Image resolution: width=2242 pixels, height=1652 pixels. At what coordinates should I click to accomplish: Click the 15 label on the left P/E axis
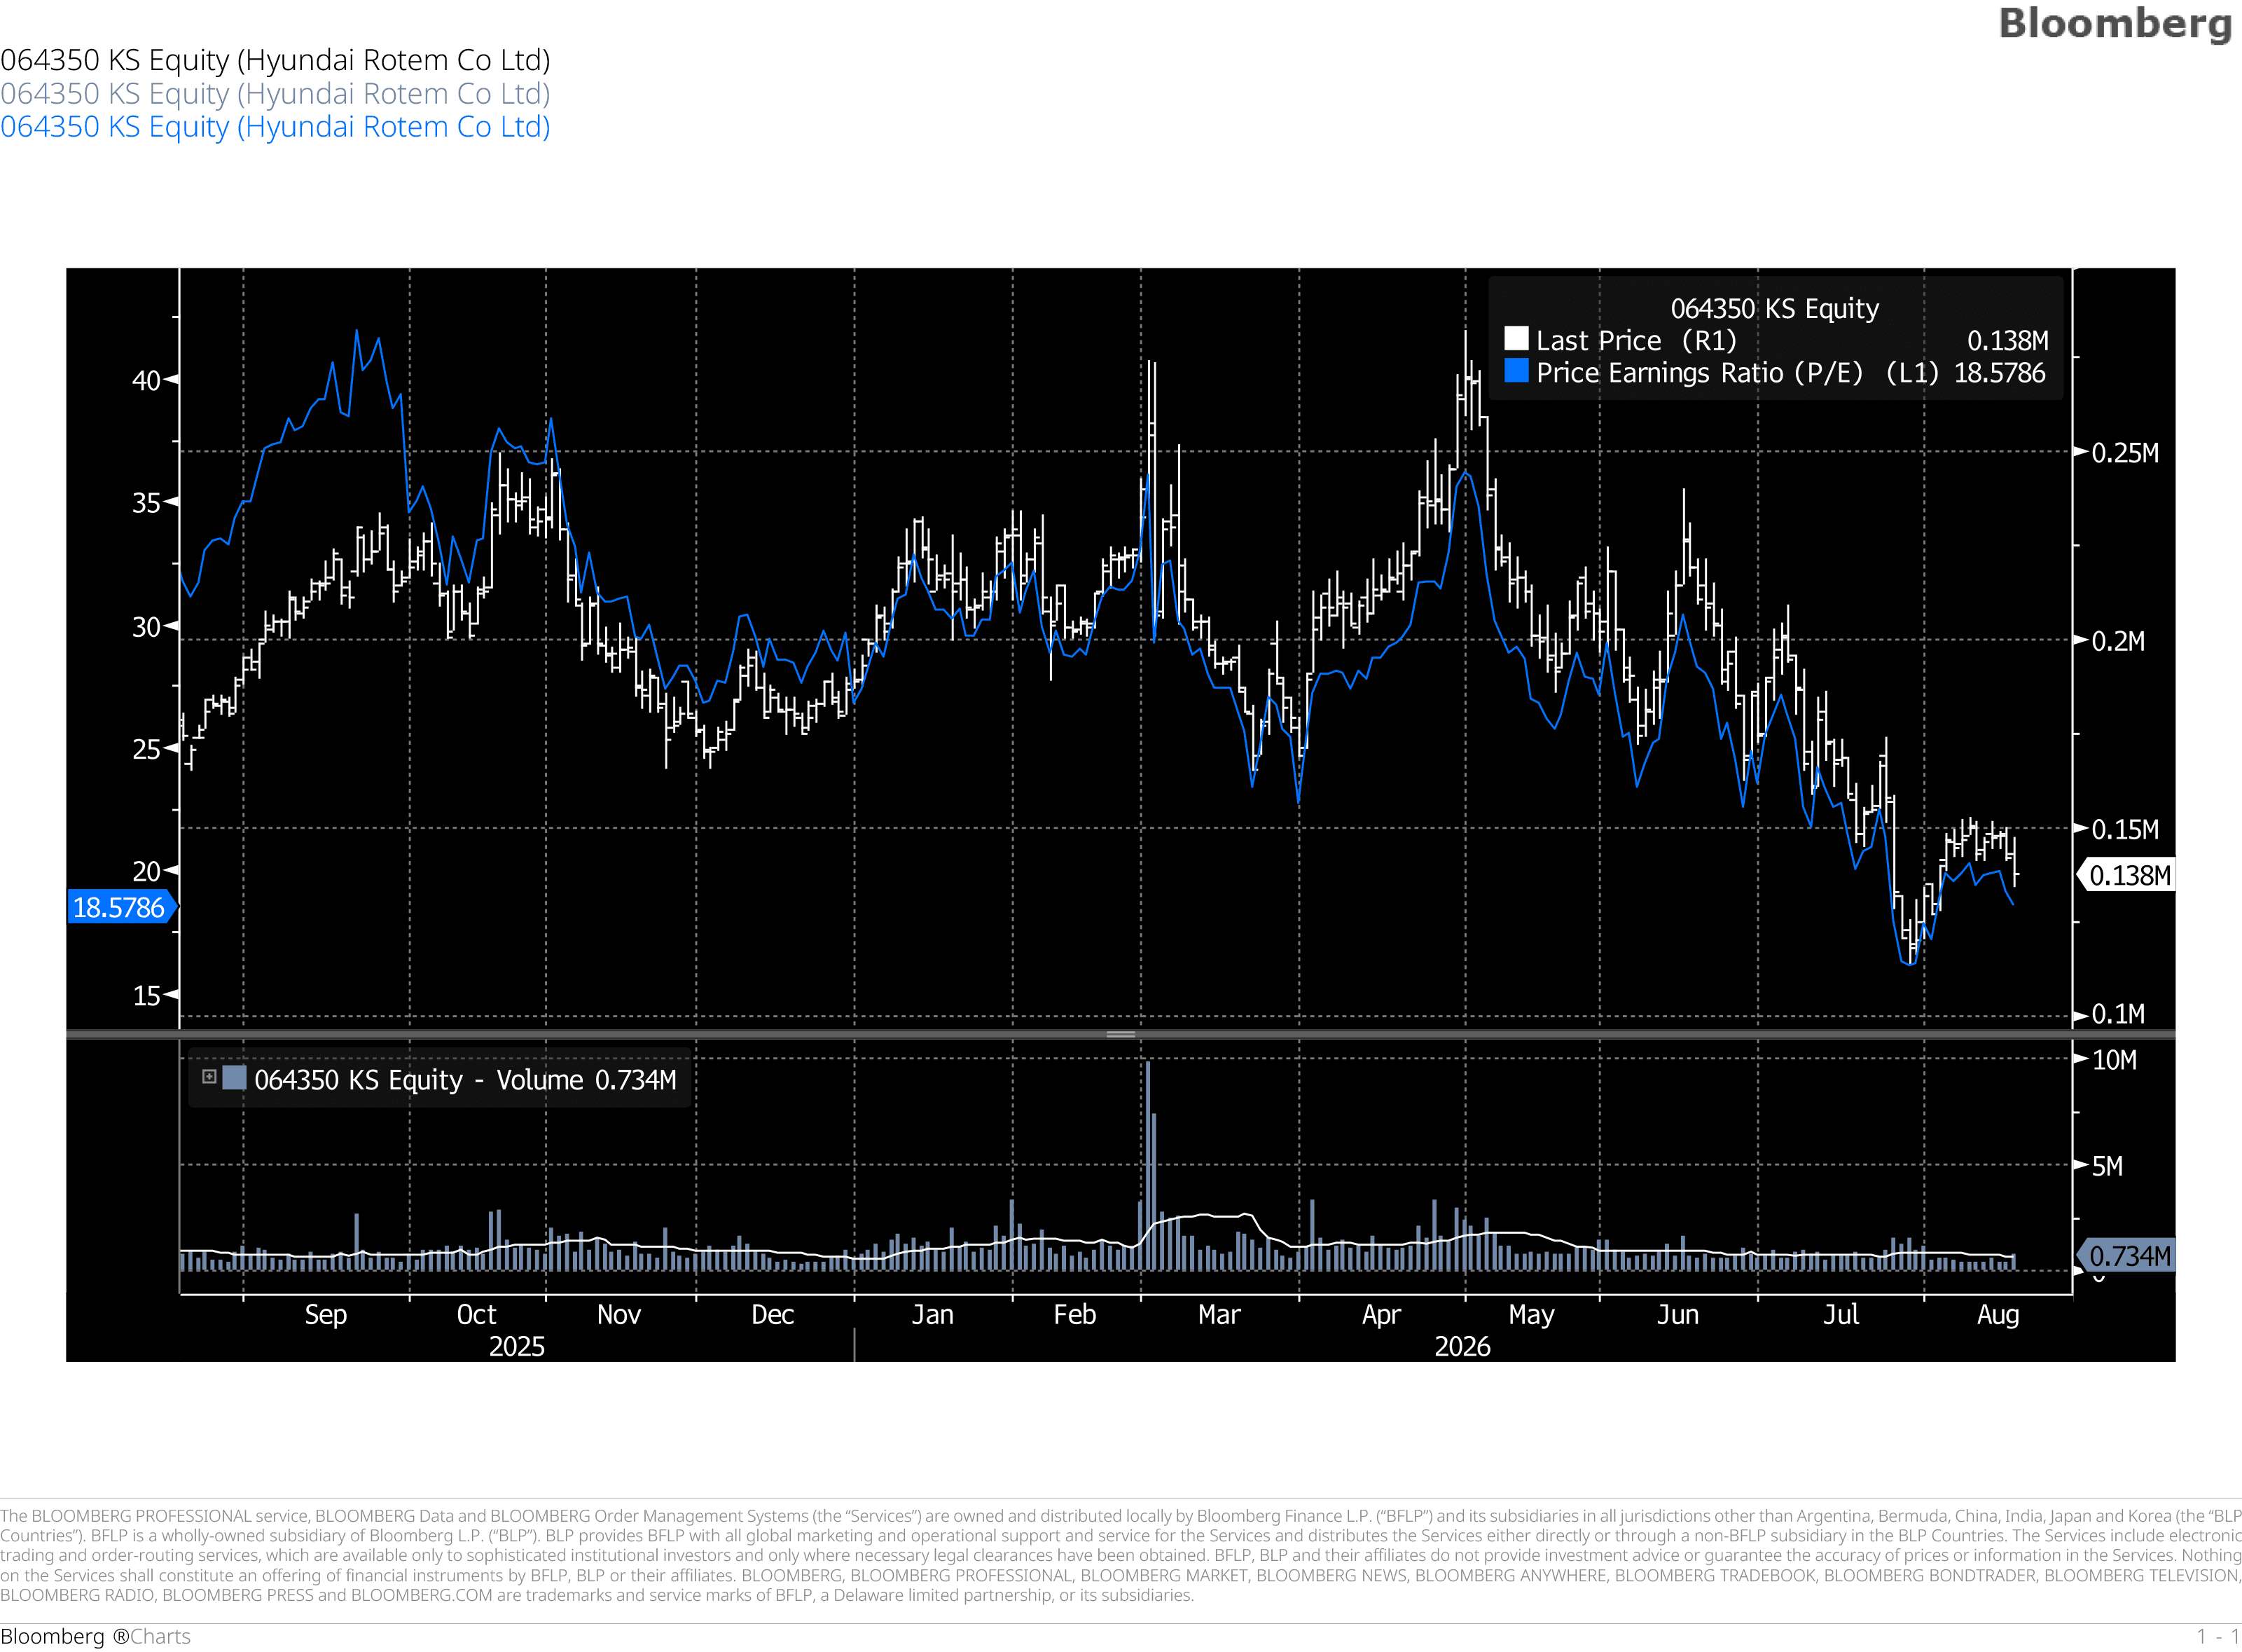tap(146, 995)
